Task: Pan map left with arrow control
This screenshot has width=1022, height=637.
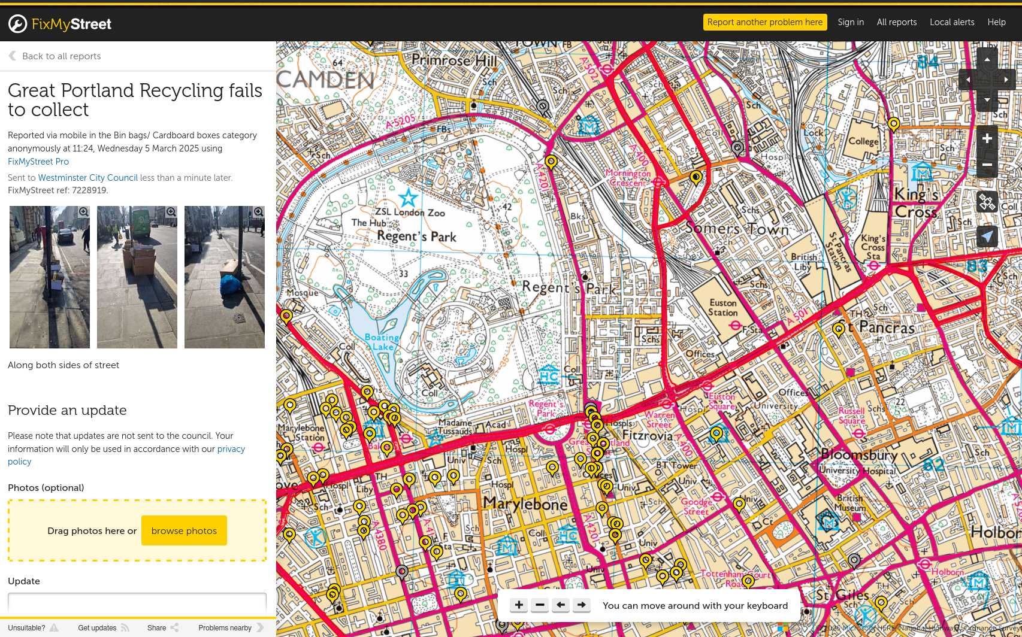Action: pyautogui.click(x=967, y=79)
